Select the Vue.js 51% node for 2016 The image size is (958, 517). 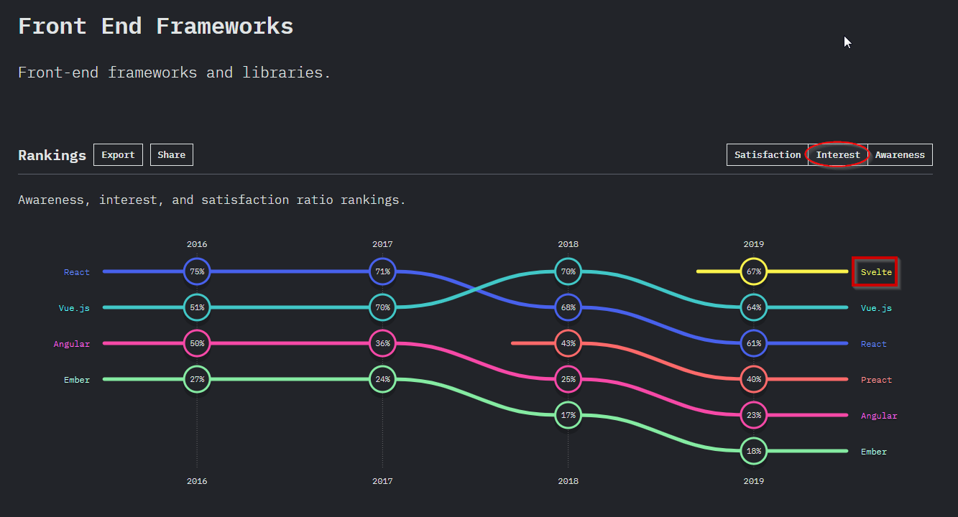click(x=197, y=307)
